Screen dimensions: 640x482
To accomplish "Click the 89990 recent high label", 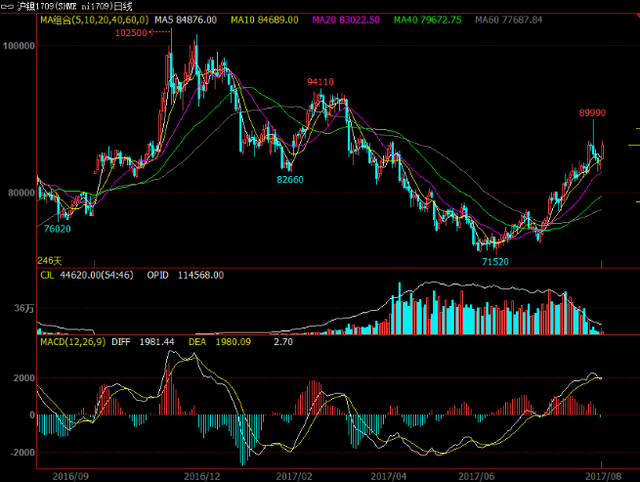I will 592,113.
